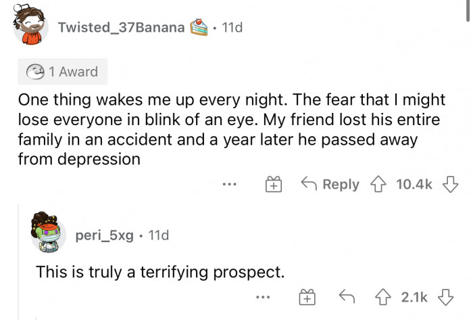Click the 11d timestamp on top comment
Viewport: 473px width, 320px height.
tap(232, 28)
